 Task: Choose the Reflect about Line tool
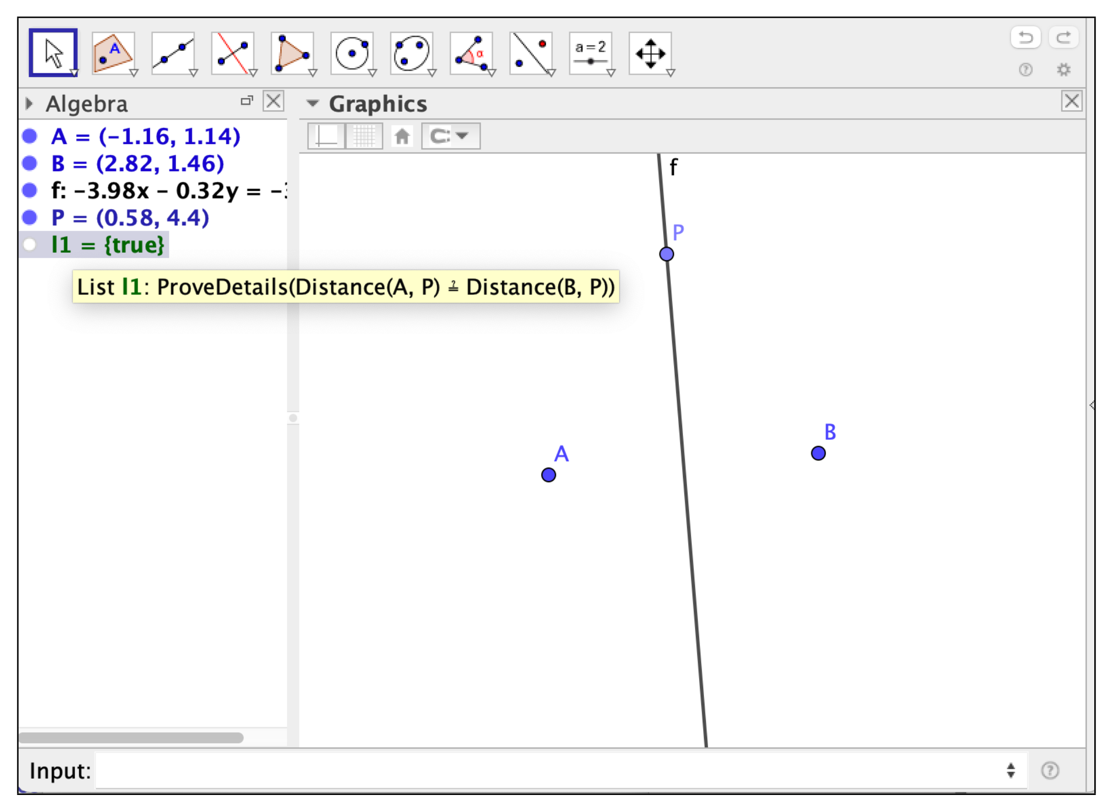[x=531, y=53]
